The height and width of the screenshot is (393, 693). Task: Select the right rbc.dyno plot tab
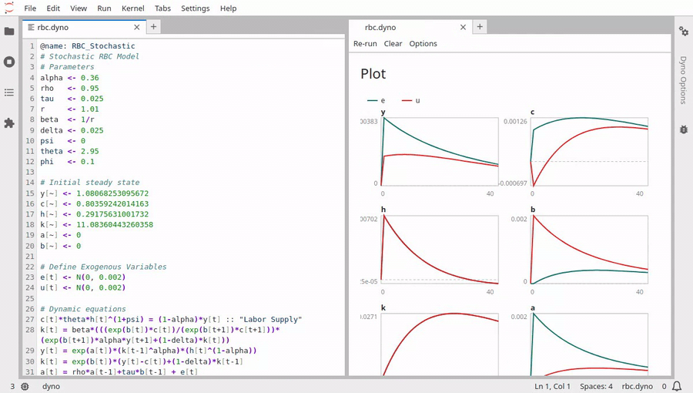pyautogui.click(x=410, y=28)
